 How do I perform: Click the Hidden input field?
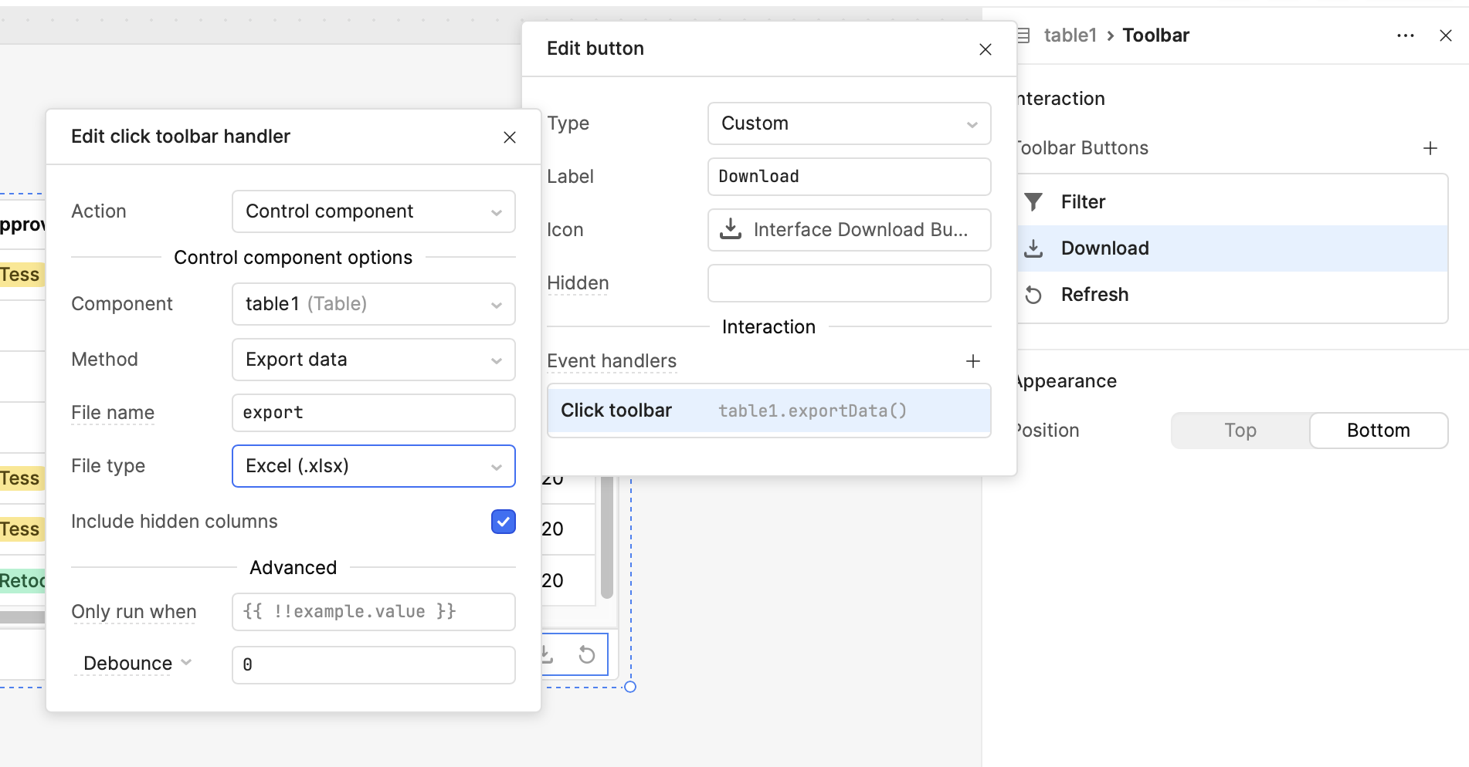[x=850, y=283]
